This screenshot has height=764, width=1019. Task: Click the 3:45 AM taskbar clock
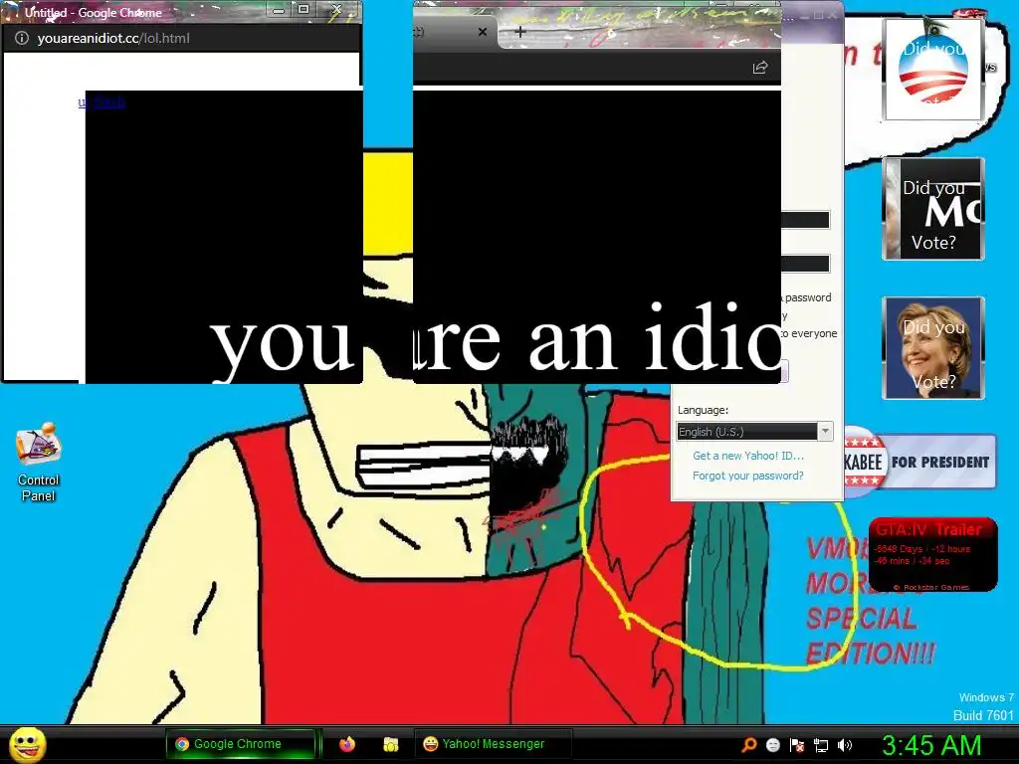931,745
